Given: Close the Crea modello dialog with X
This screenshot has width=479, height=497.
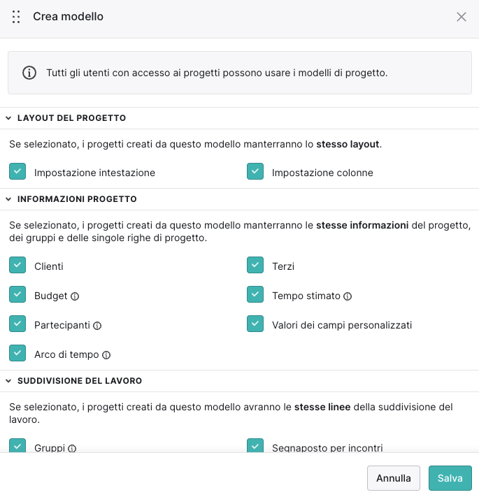Looking at the screenshot, I should pyautogui.click(x=462, y=17).
